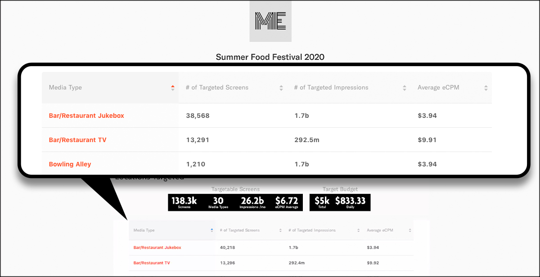The width and height of the screenshot is (540, 277).
Task: Open Bar/Restaurant TV link in small lower table
Action: pos(152,263)
